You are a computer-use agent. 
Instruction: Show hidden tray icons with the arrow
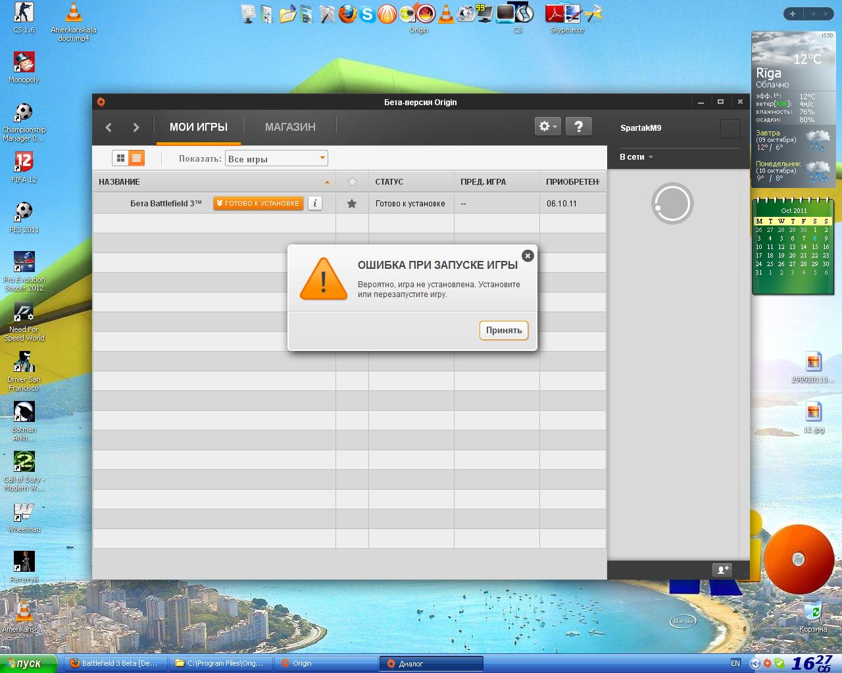tap(755, 663)
